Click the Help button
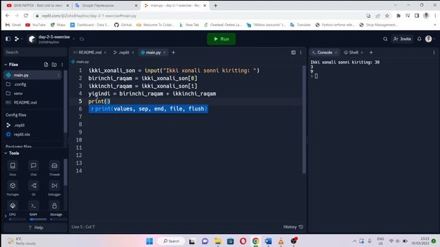 [x=36, y=228]
